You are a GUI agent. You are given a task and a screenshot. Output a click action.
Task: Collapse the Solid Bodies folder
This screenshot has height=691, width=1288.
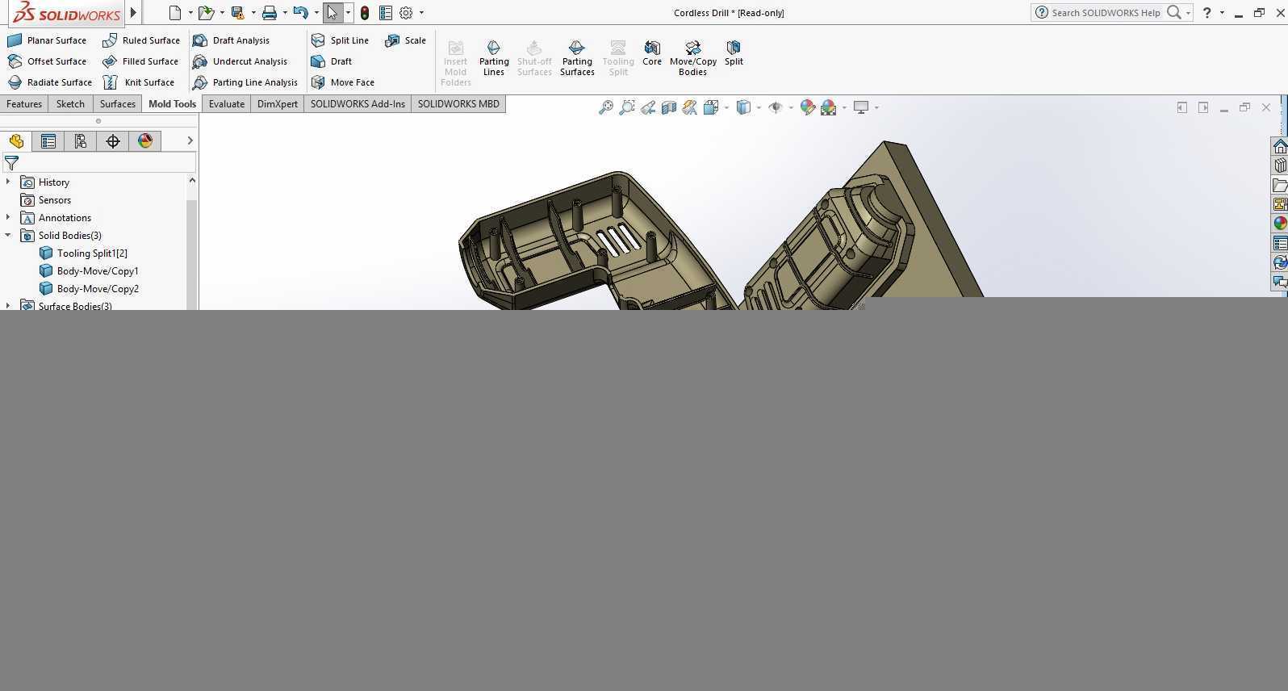pyautogui.click(x=8, y=236)
